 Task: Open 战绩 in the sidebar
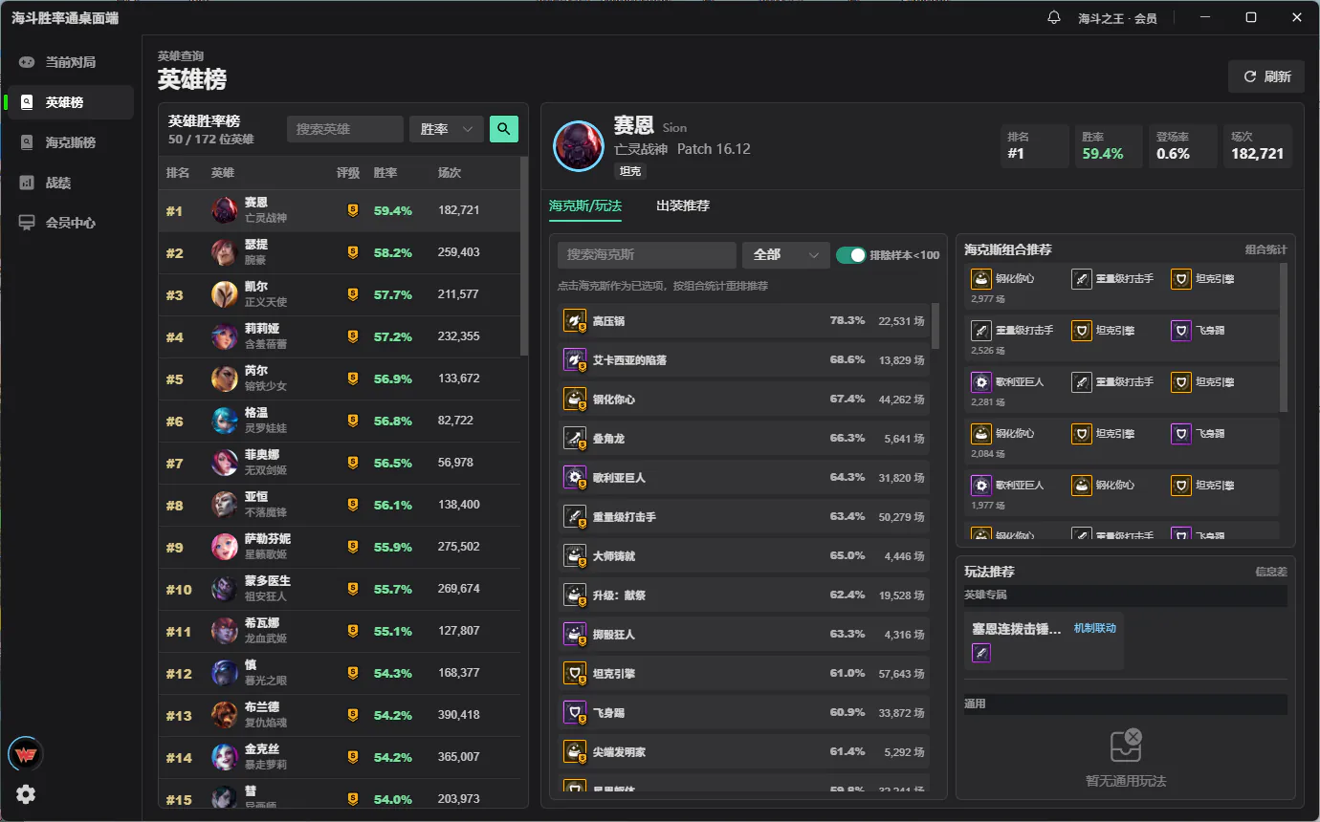tap(70, 183)
